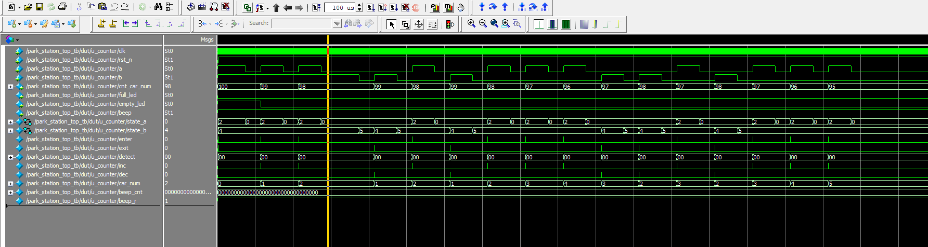This screenshot has height=247, width=928.
Task: Click the Zoom In magnifier
Action: coord(471,24)
